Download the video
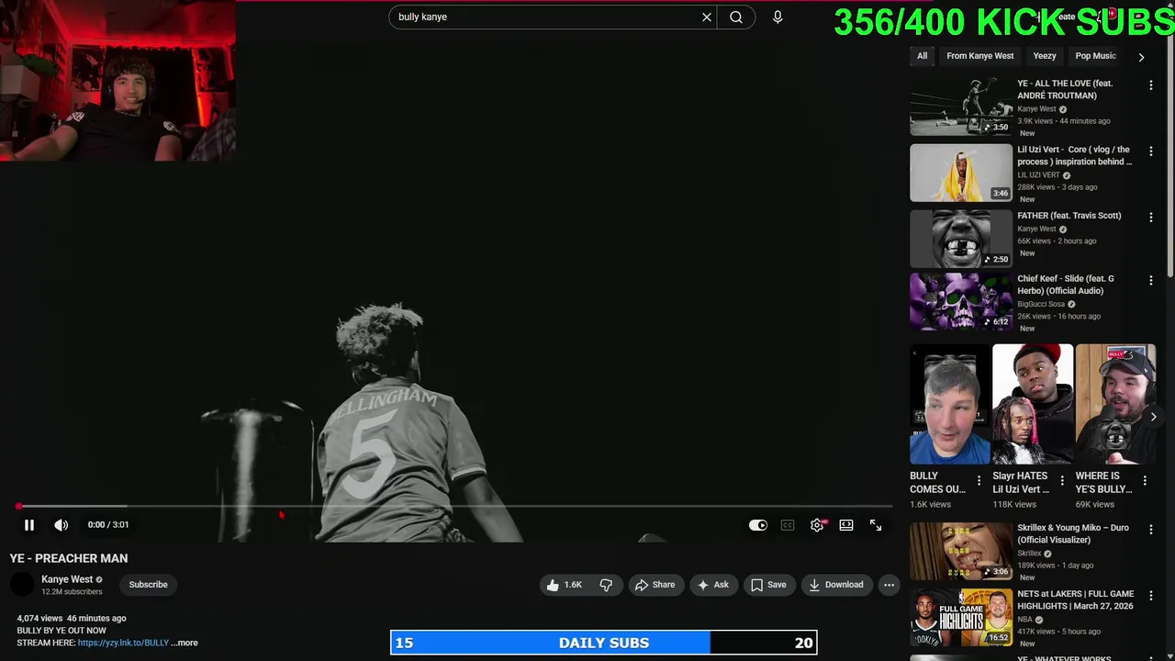1175x661 pixels. (x=836, y=585)
